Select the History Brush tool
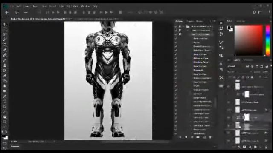273x153 pixels. click(5, 71)
